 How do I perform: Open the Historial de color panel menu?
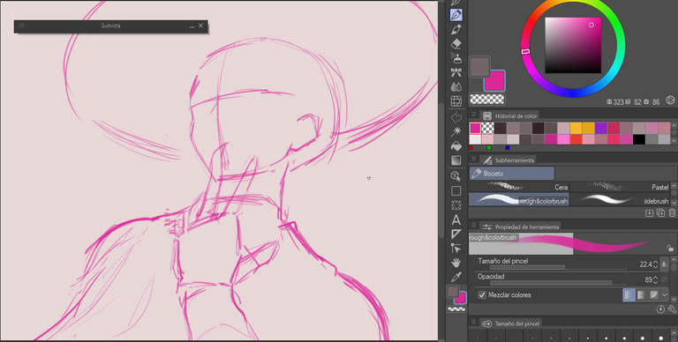point(473,115)
